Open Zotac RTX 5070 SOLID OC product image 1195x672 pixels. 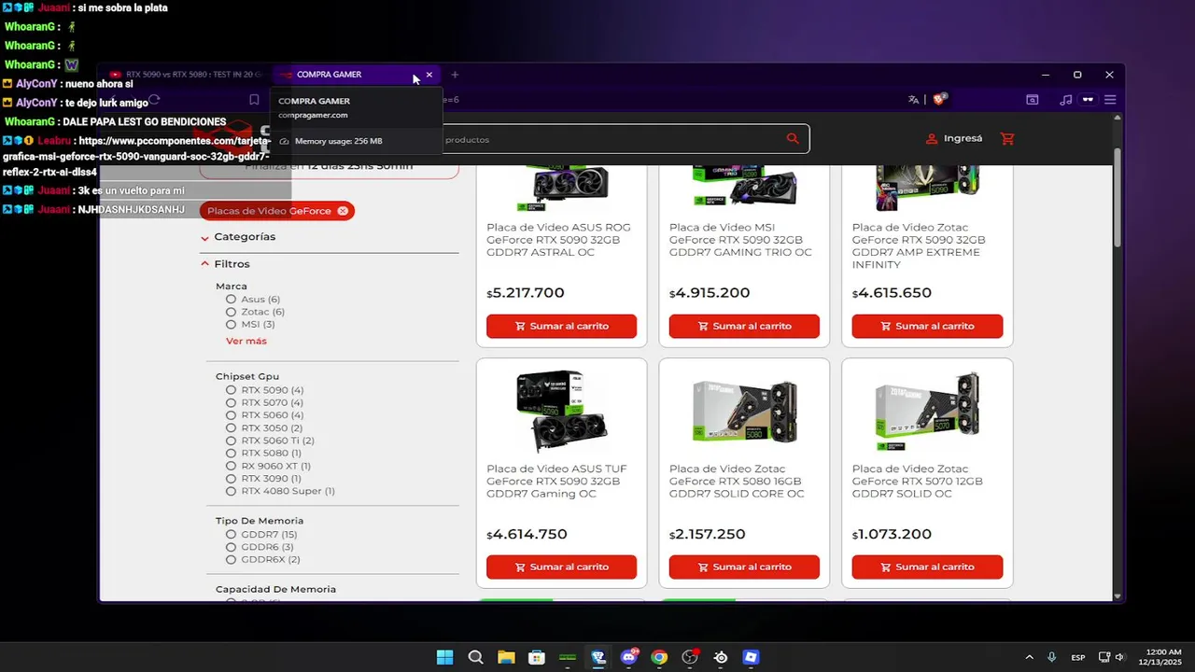pos(927,411)
